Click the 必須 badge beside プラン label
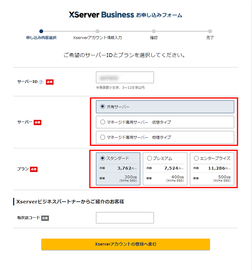 tap(34, 169)
